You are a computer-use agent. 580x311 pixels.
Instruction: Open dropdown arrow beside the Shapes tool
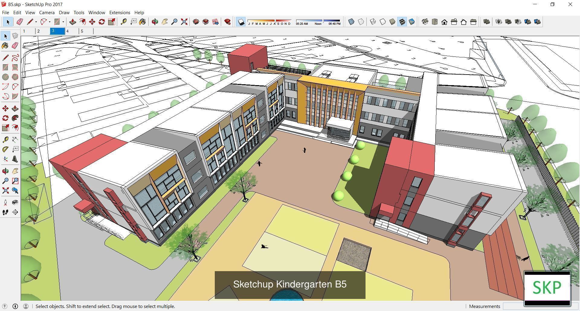click(63, 22)
